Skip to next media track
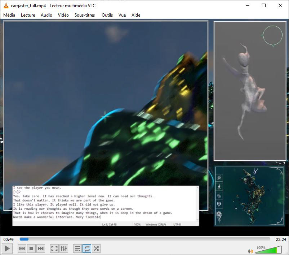Screen dimensions: 289x255 [41, 248]
